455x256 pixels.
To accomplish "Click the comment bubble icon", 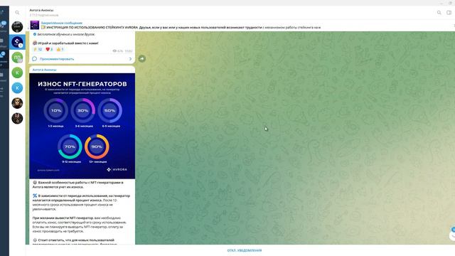I will (x=35, y=59).
